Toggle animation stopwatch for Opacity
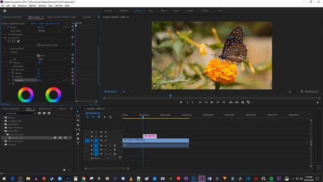 [x=8, y=27]
